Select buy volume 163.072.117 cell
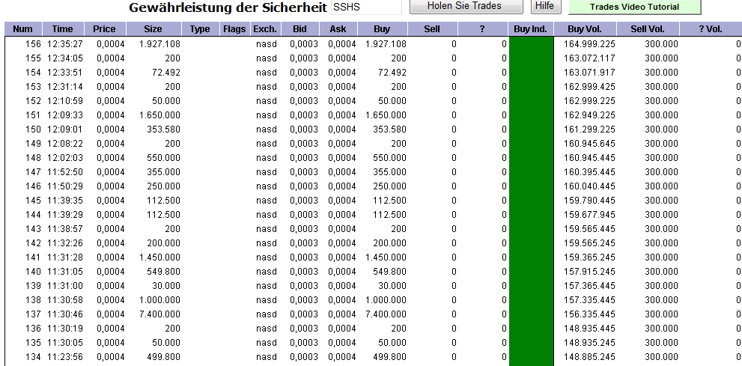The height and width of the screenshot is (366, 742). (x=589, y=58)
